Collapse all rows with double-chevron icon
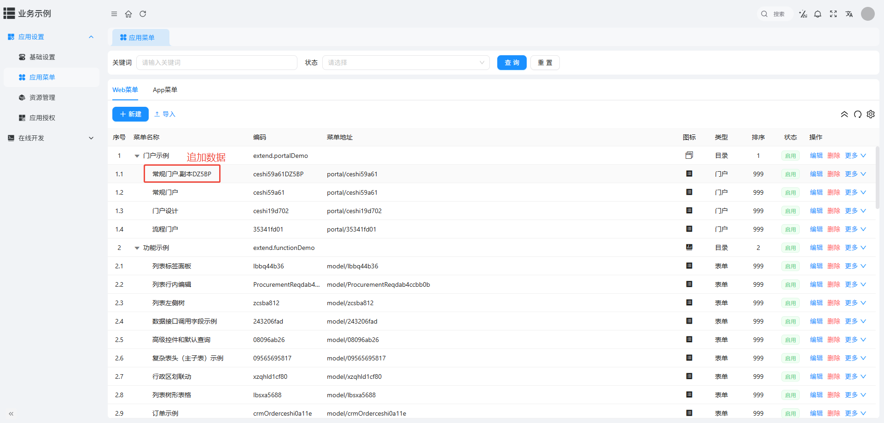This screenshot has height=423, width=884. (844, 114)
